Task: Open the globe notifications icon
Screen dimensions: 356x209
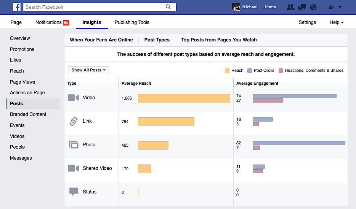Action: point(313,7)
